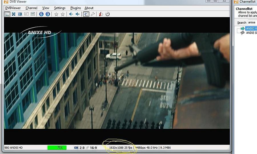
Task: Open the Settings menu
Action: 60,8
